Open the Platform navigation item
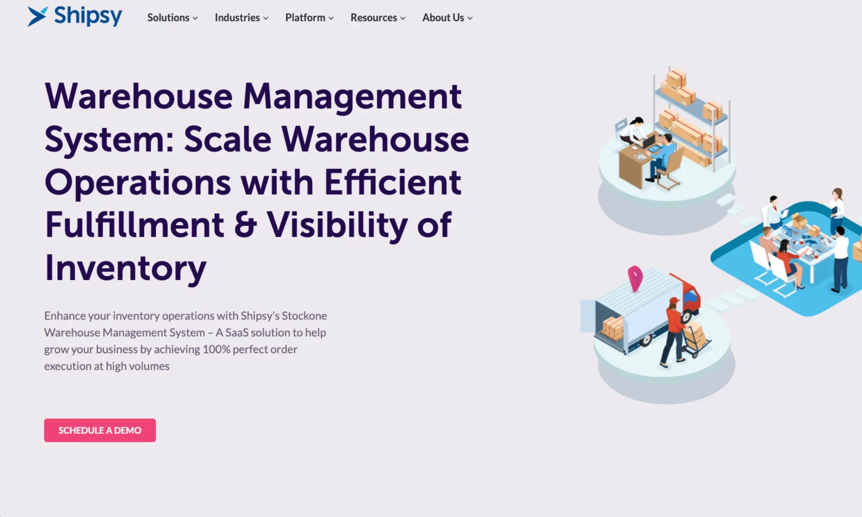 (305, 18)
